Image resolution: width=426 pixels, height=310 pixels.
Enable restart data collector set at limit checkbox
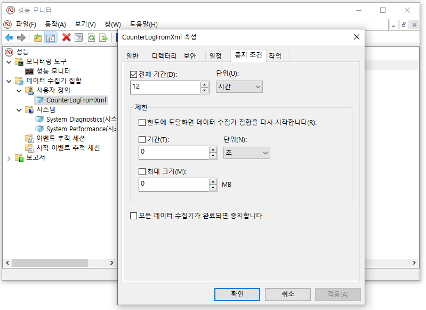[x=142, y=122]
